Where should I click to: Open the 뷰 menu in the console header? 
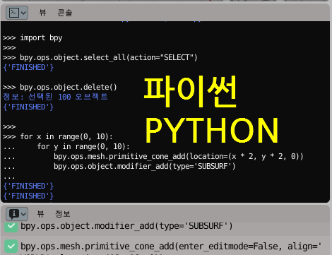click(42, 13)
